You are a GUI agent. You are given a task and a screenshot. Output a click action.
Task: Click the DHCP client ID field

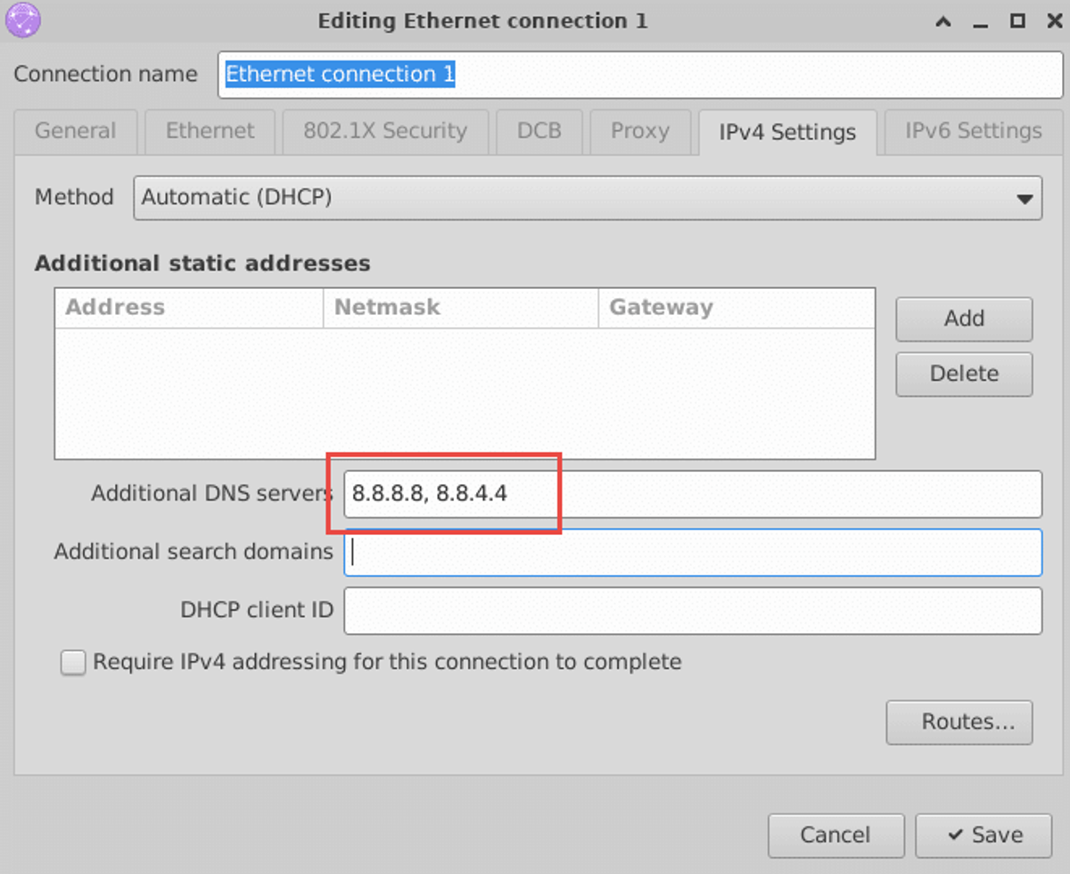[x=693, y=611]
